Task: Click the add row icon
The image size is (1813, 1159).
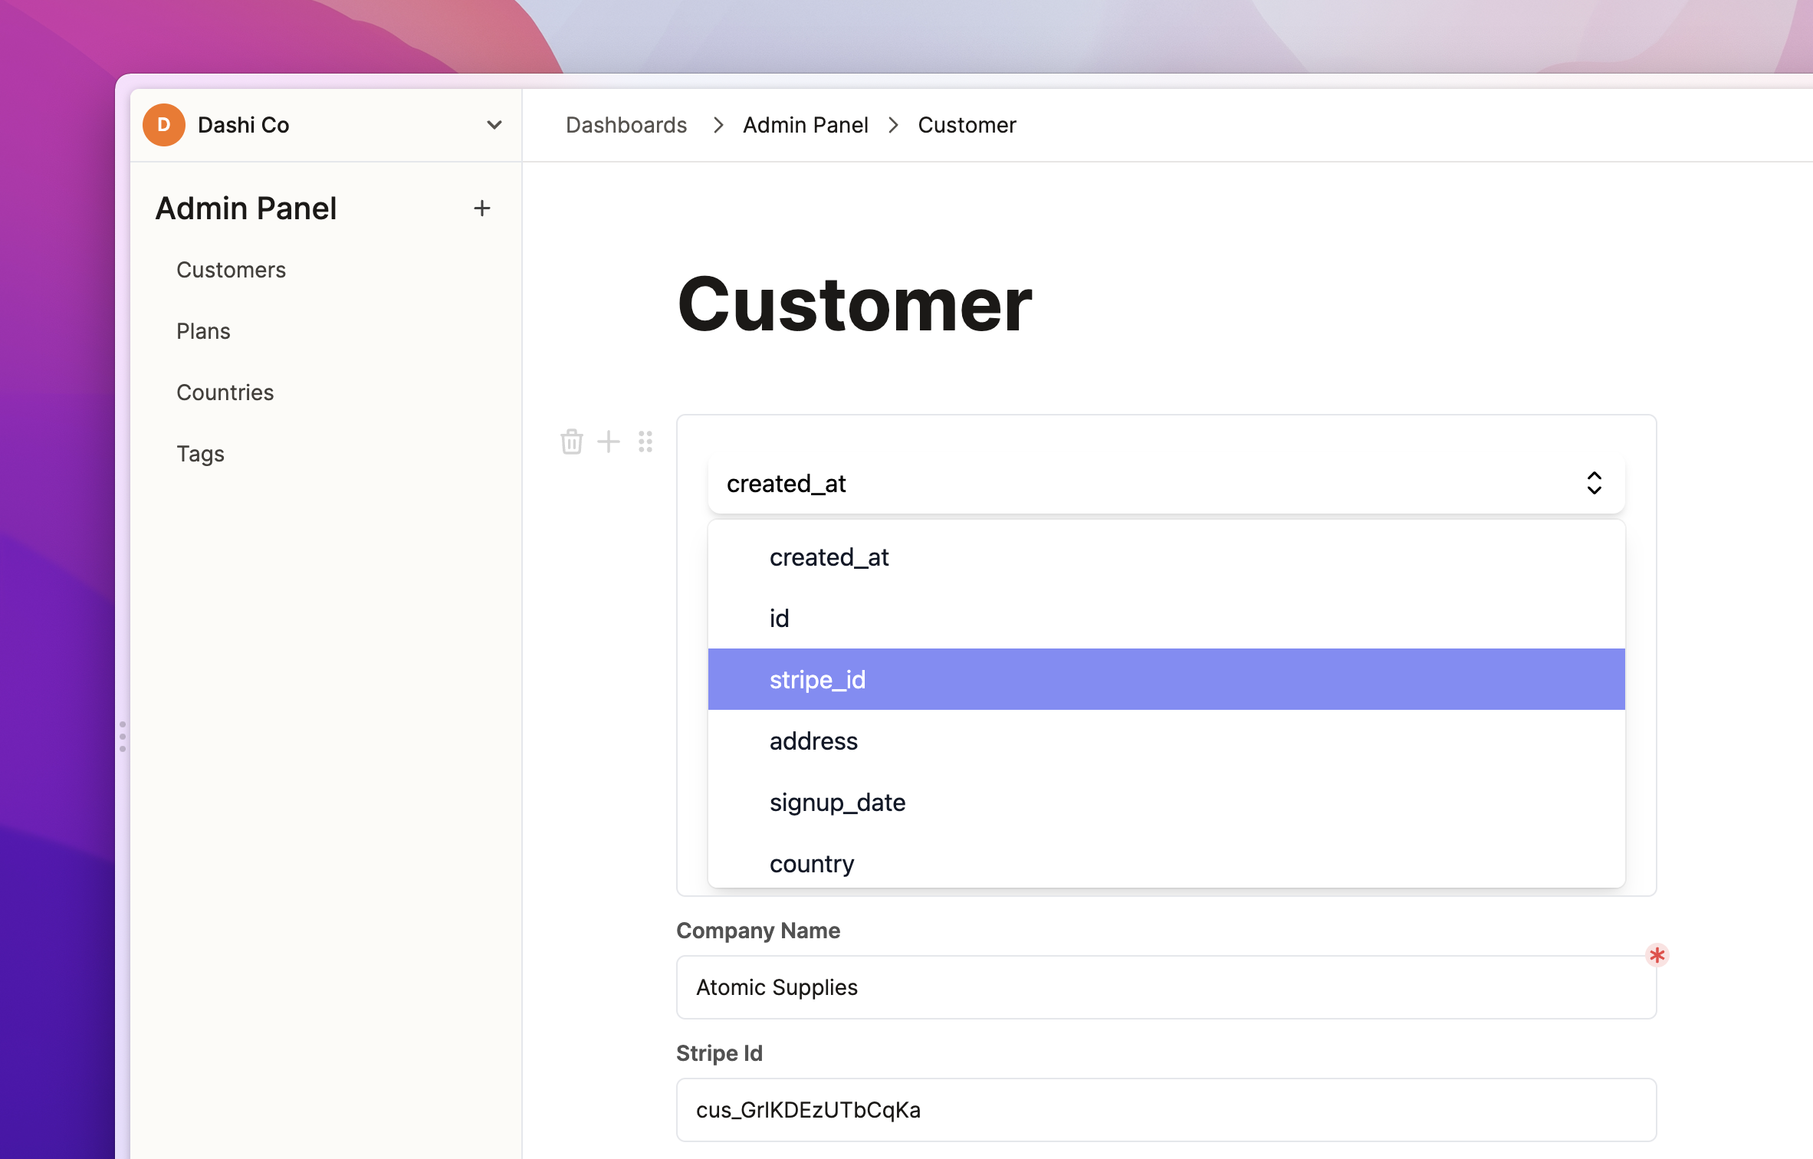Action: (x=608, y=438)
